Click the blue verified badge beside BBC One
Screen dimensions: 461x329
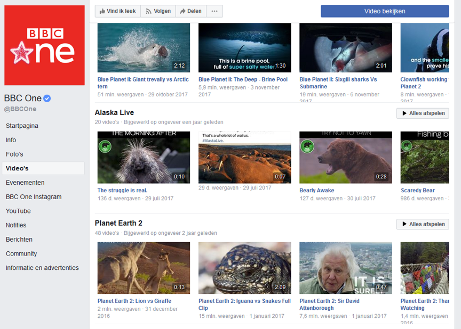[x=47, y=98]
